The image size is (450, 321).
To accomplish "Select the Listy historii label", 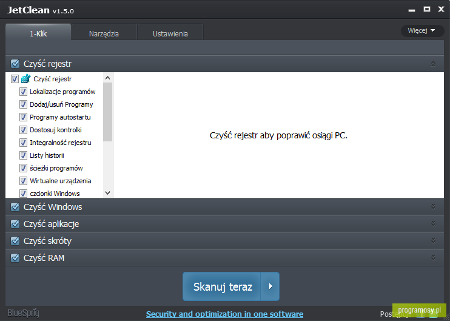I will pyautogui.click(x=47, y=155).
